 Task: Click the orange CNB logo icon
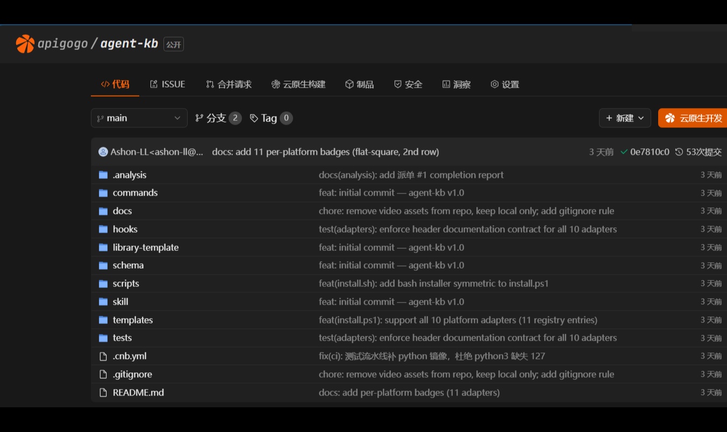25,44
